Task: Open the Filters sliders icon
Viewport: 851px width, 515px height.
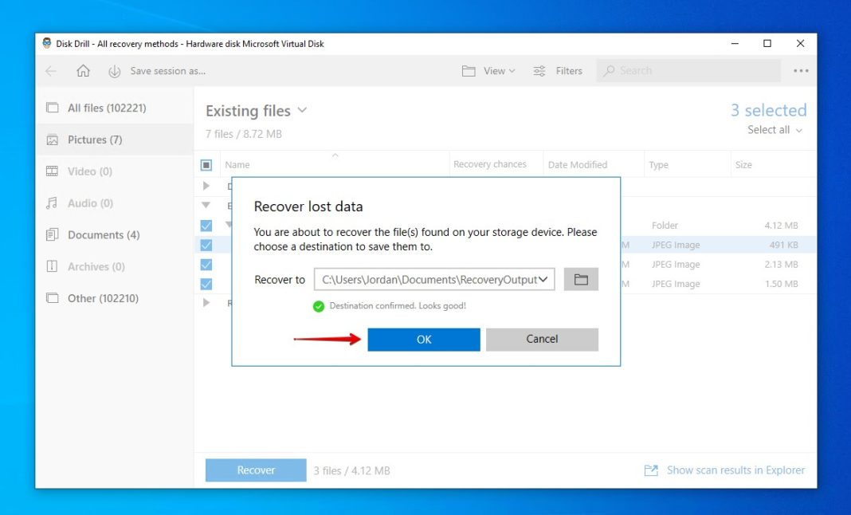Action: (539, 71)
